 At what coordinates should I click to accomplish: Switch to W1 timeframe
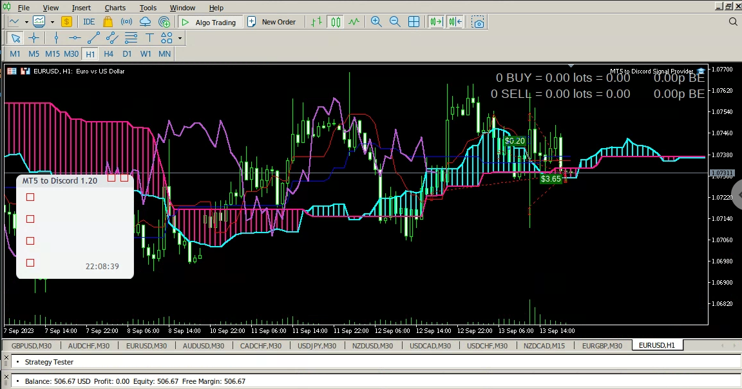(146, 54)
